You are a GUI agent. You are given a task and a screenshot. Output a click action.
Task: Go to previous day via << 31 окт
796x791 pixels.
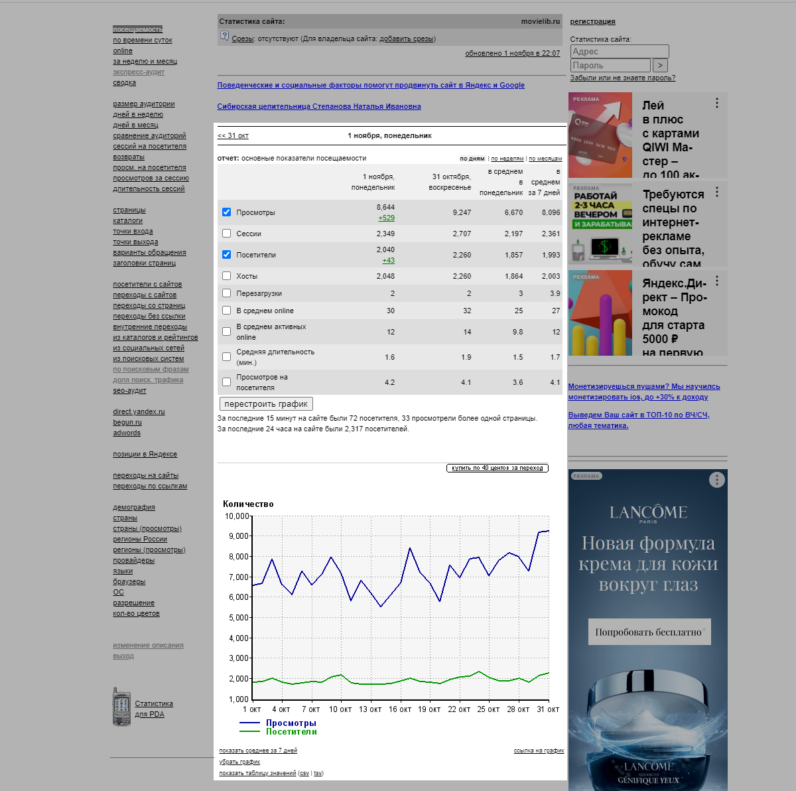click(233, 136)
